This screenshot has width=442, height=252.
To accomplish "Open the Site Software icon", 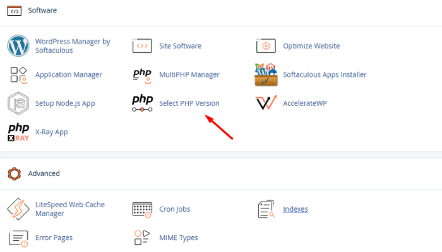I will coord(142,46).
